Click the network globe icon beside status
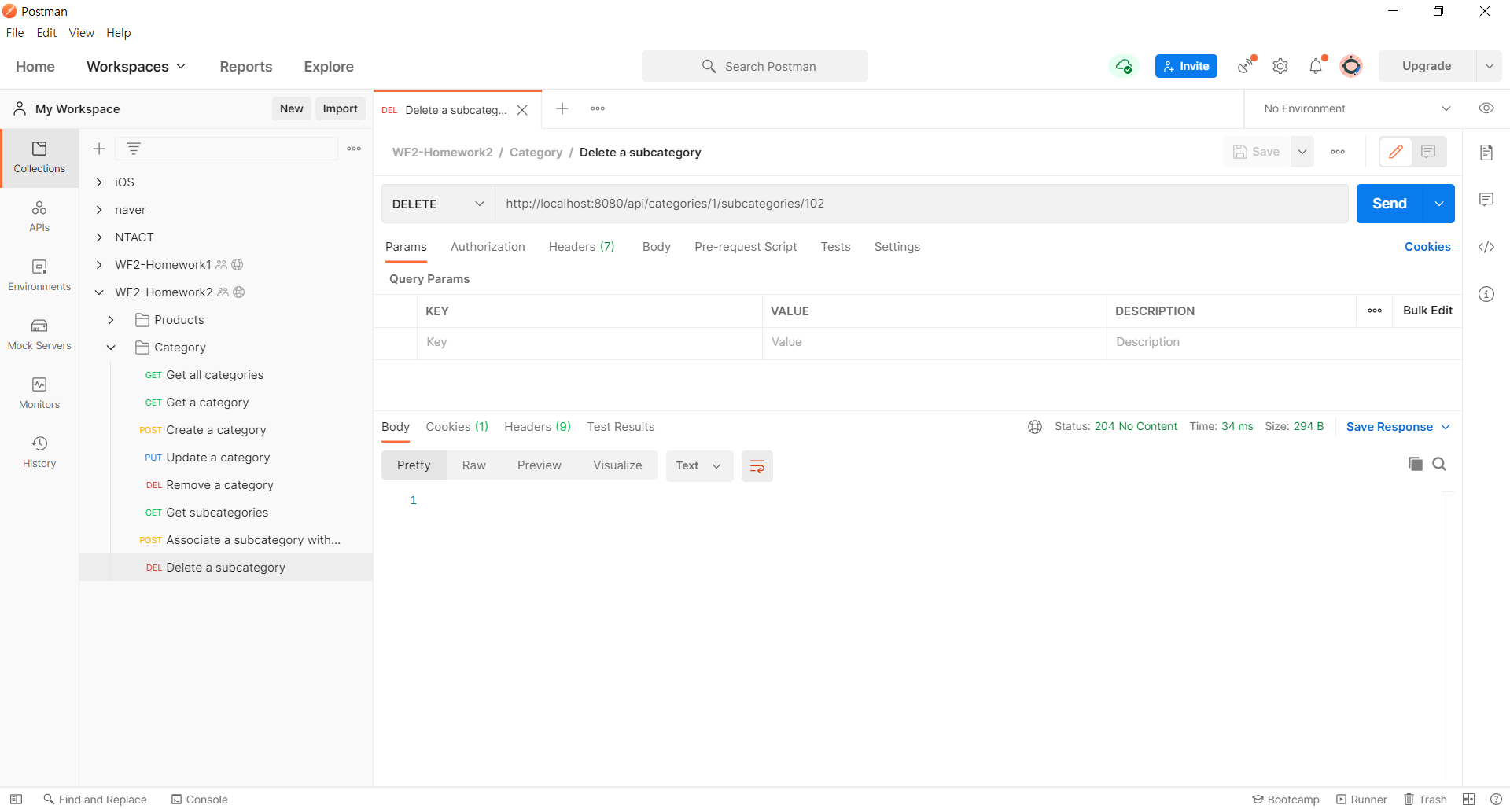This screenshot has height=809, width=1510. (1035, 427)
